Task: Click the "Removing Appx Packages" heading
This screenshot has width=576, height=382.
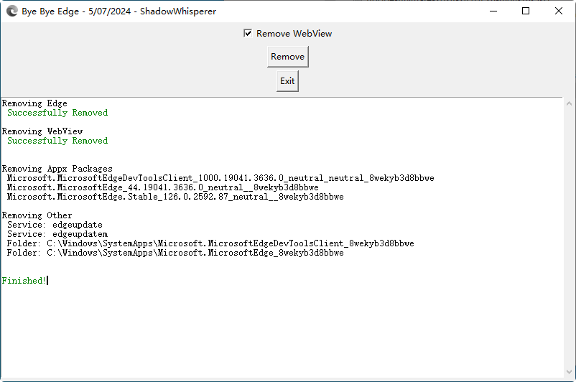Action: [57, 169]
